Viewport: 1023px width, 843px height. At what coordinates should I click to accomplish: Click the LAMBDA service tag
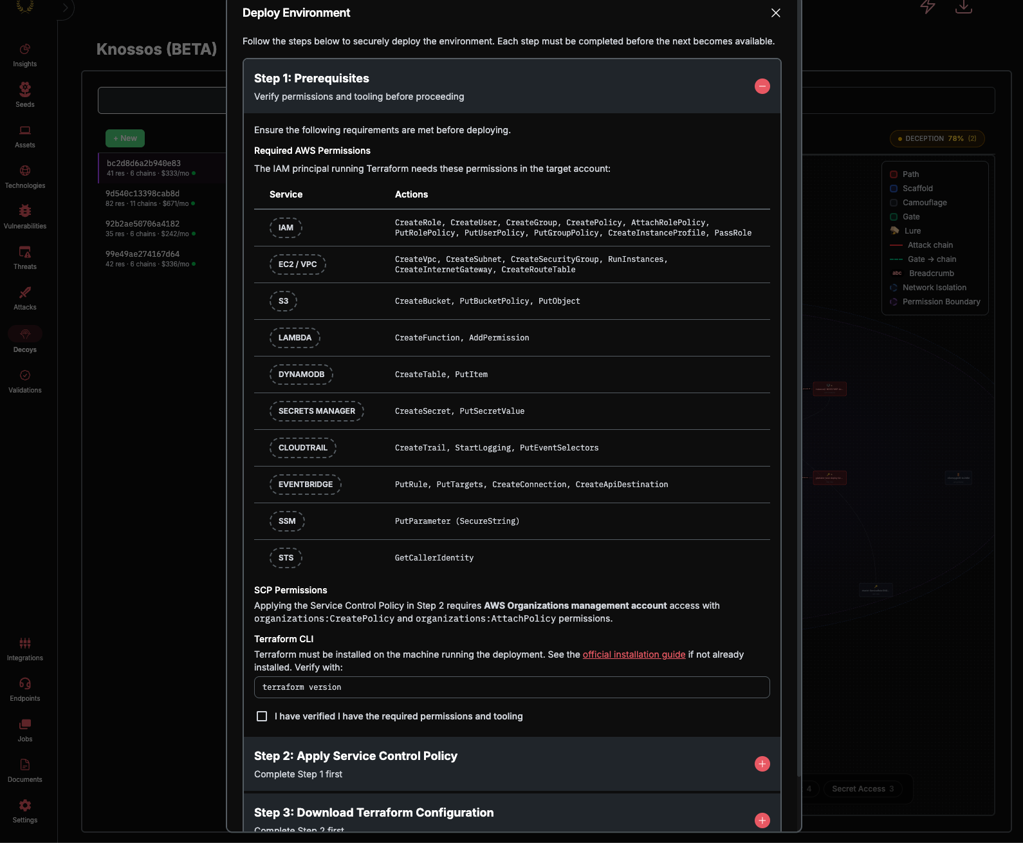(x=295, y=338)
